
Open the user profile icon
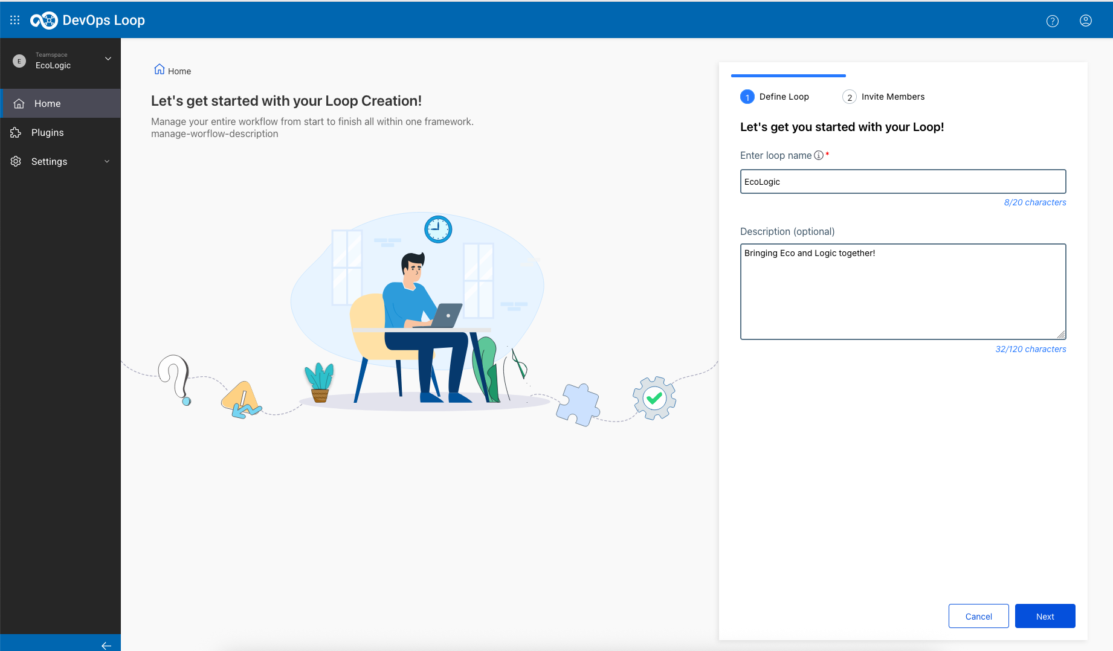pyautogui.click(x=1086, y=21)
